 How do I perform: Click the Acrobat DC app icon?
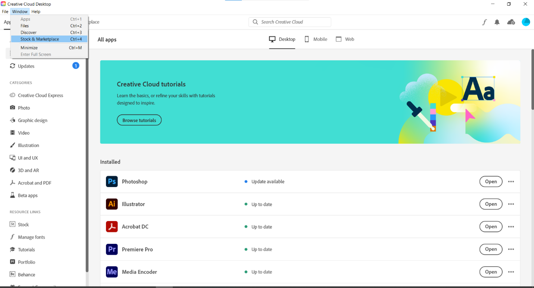(x=112, y=226)
